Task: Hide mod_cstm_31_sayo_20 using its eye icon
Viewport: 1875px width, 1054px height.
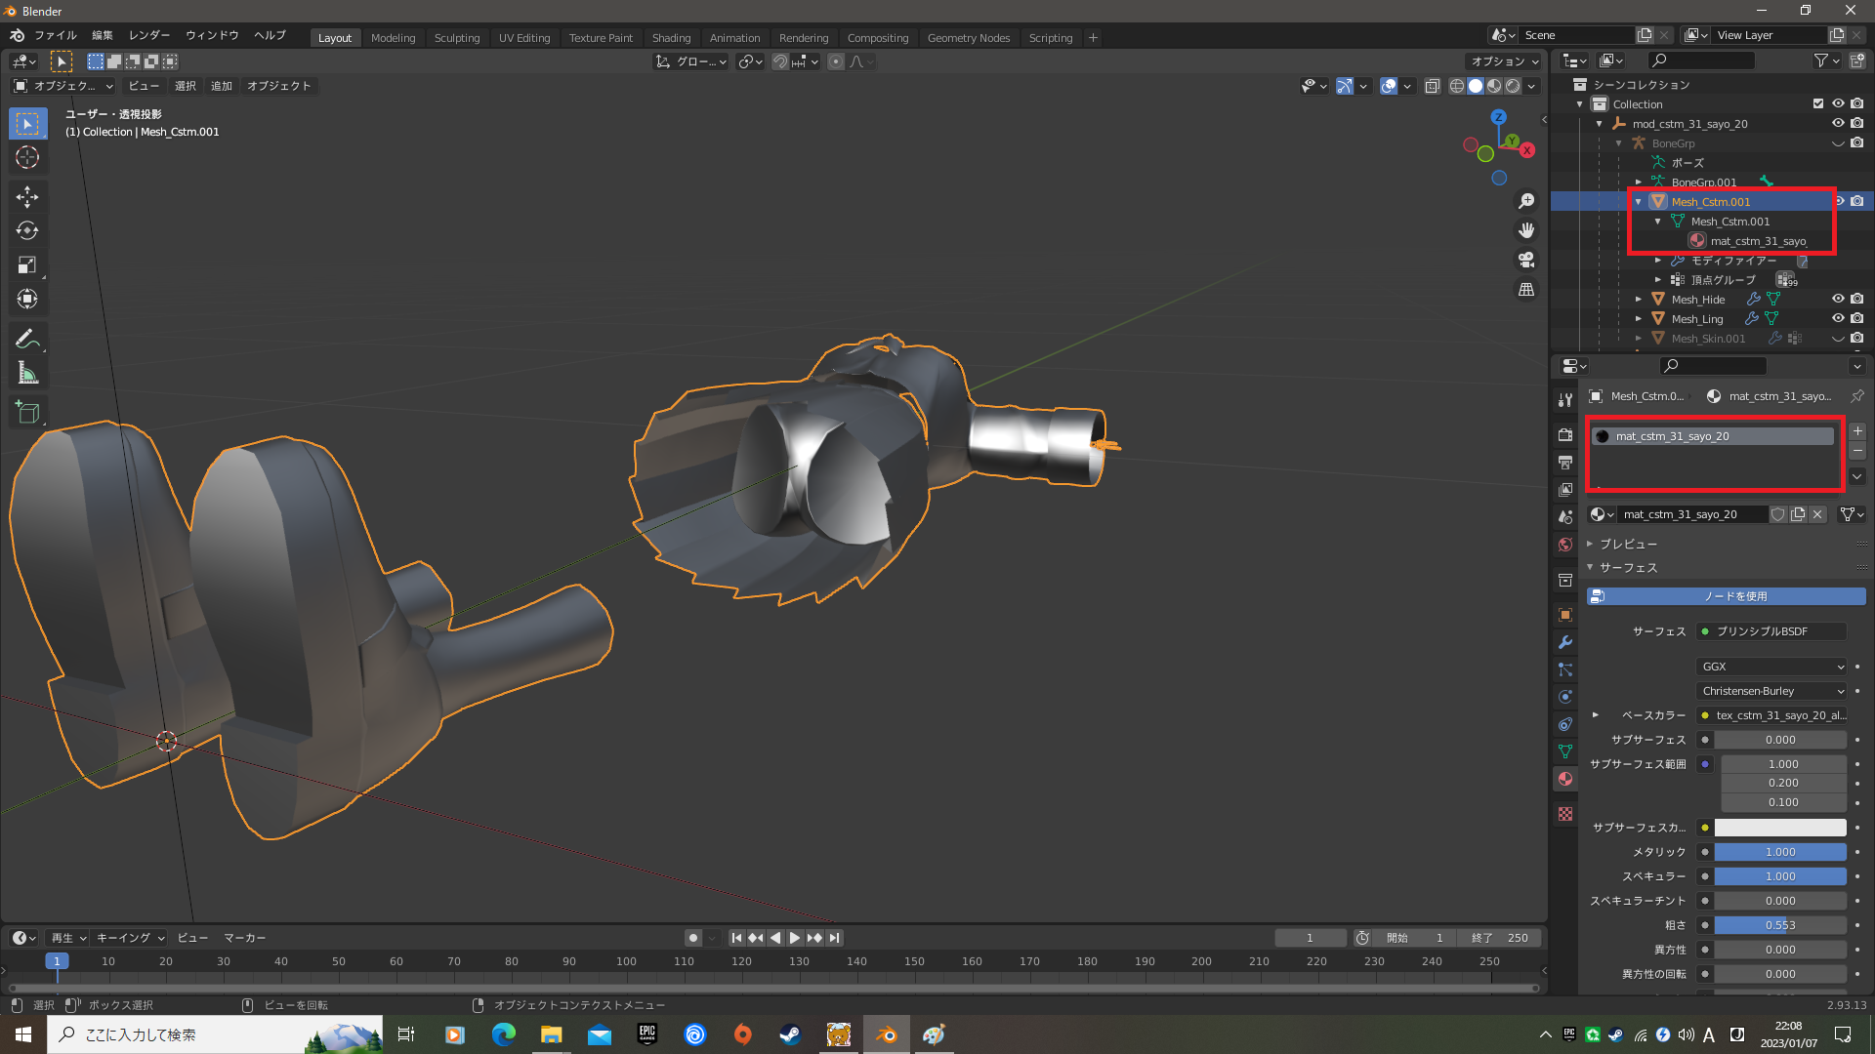Action: (1838, 124)
